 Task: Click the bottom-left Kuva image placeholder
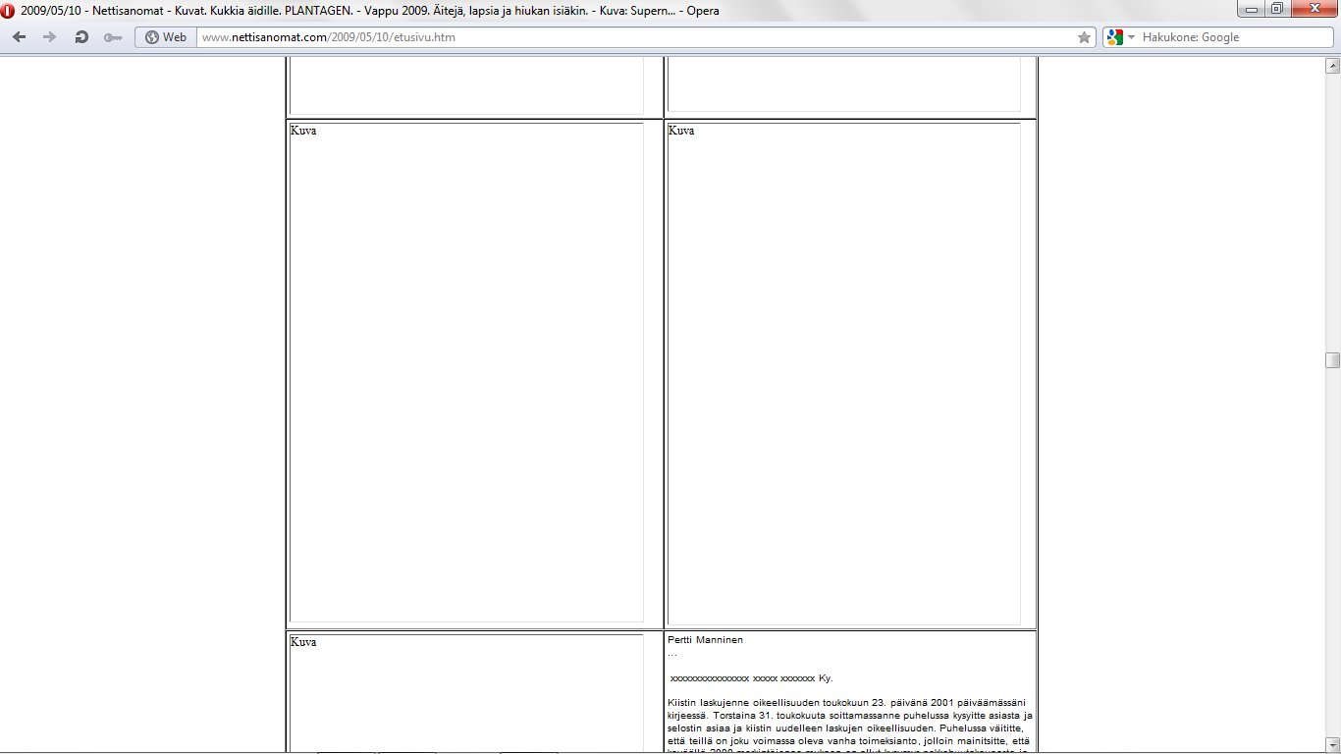(x=466, y=692)
